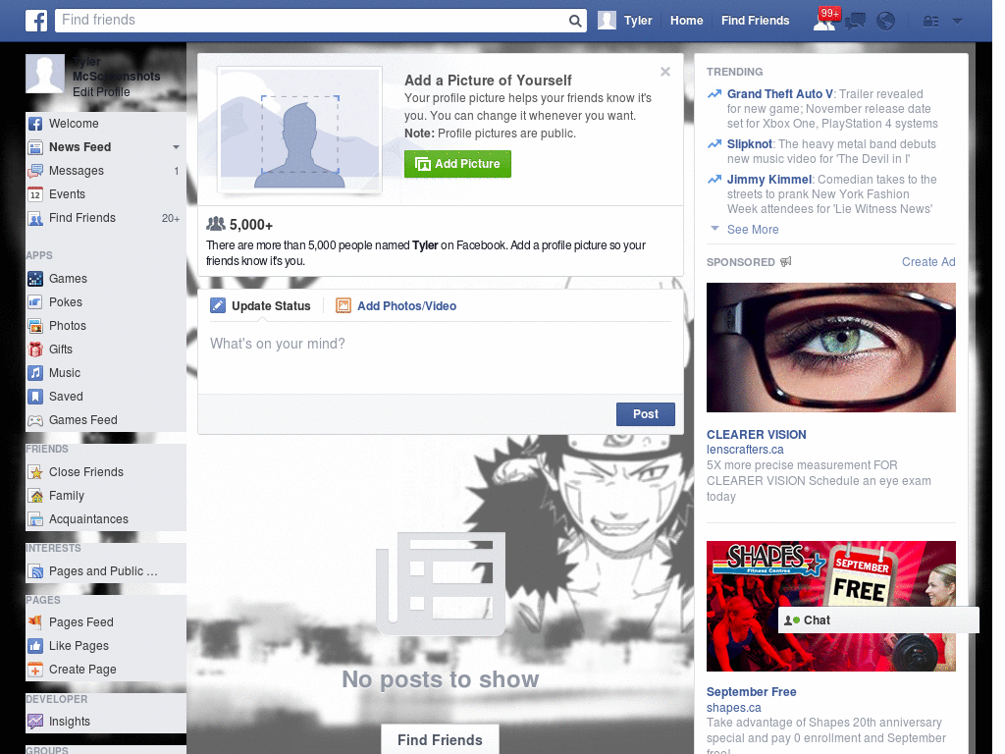Open the Gifts icon
1005x754 pixels.
pos(35,350)
